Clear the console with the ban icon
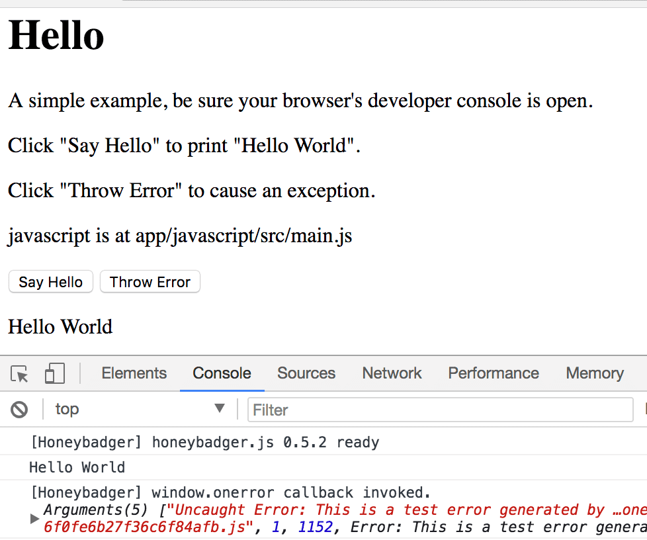The height and width of the screenshot is (540, 647). (19, 410)
